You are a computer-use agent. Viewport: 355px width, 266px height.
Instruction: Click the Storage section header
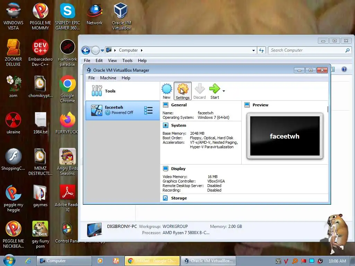(x=179, y=198)
